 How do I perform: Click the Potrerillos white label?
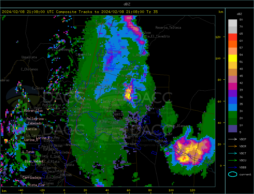pos(33,111)
